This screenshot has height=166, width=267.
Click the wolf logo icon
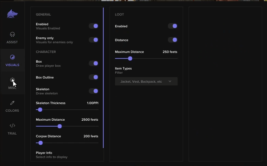pyautogui.click(x=12, y=14)
